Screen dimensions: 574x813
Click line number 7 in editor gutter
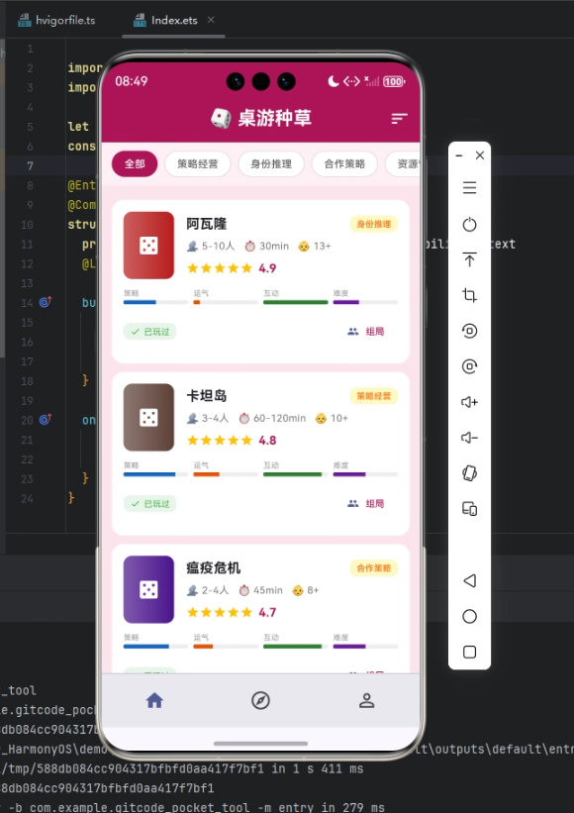(30, 166)
